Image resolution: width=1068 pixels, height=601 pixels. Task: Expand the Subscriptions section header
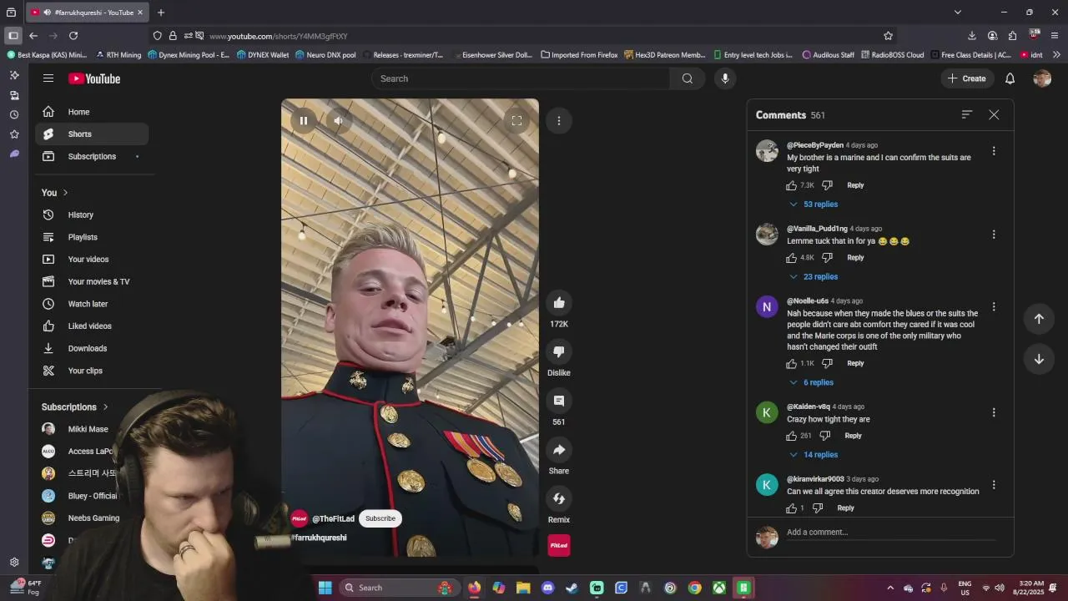click(x=75, y=407)
